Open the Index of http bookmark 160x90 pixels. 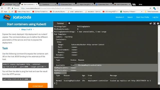pos(23,11)
